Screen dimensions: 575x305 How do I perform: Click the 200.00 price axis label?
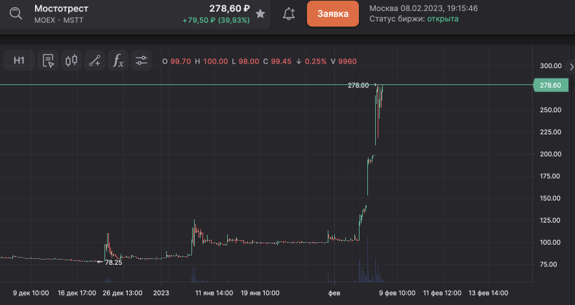tap(550, 154)
